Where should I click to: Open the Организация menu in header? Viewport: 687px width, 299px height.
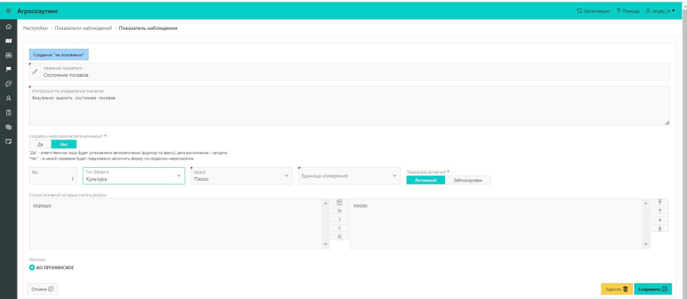coord(593,11)
